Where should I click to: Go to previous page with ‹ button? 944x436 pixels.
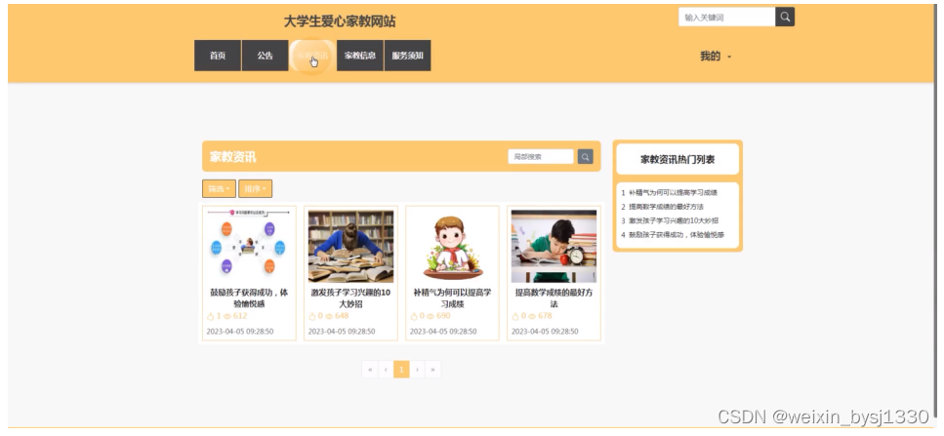pyautogui.click(x=386, y=370)
